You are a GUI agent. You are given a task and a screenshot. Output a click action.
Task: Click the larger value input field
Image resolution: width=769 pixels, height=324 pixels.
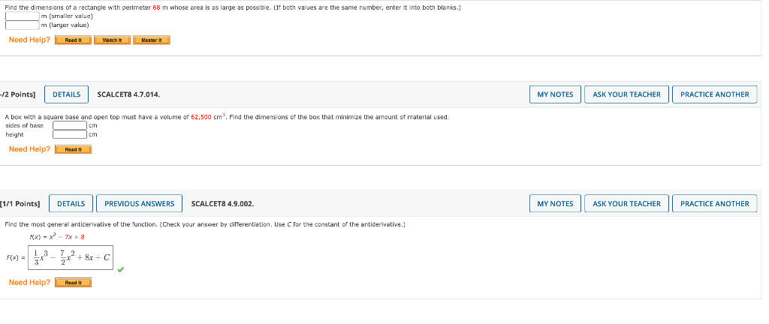pyautogui.click(x=23, y=25)
